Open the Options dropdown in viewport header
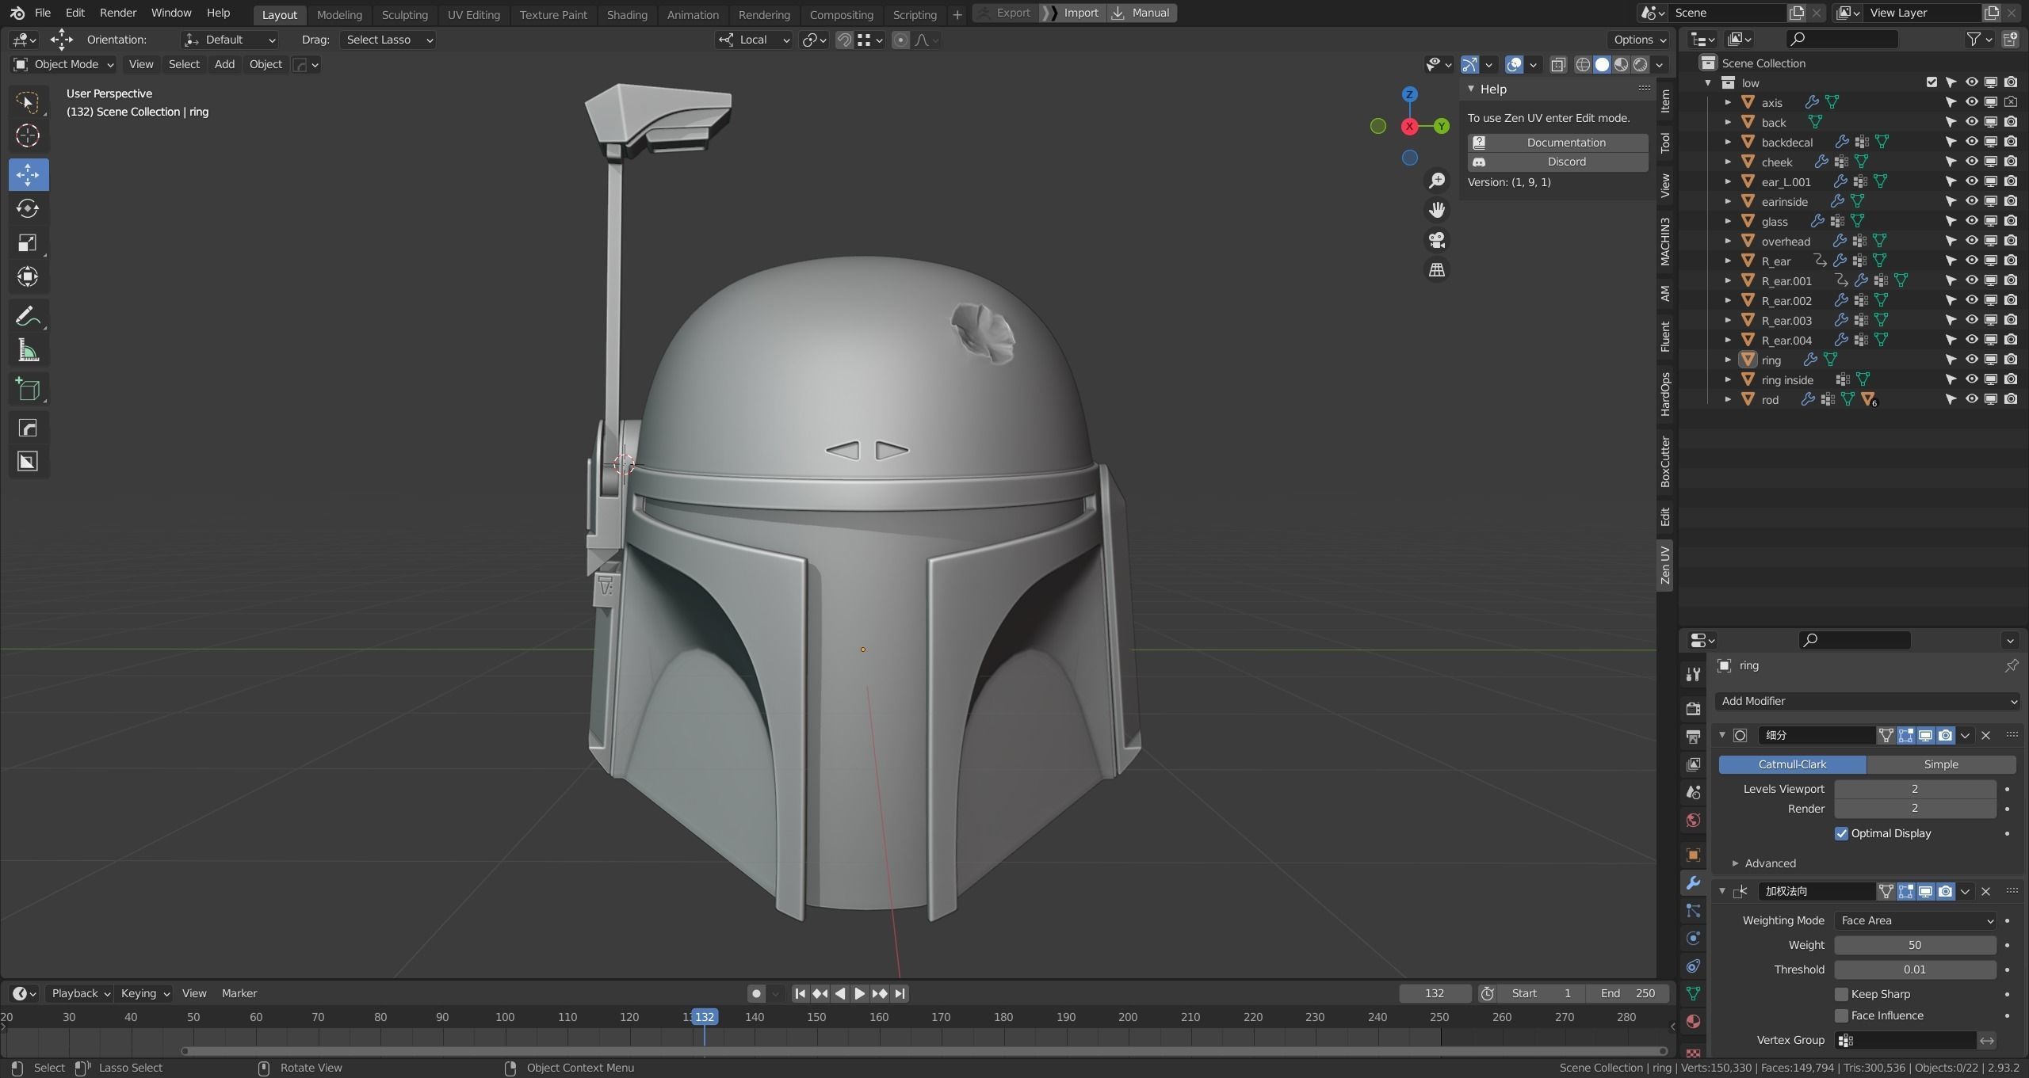Image resolution: width=2029 pixels, height=1078 pixels. point(1639,40)
